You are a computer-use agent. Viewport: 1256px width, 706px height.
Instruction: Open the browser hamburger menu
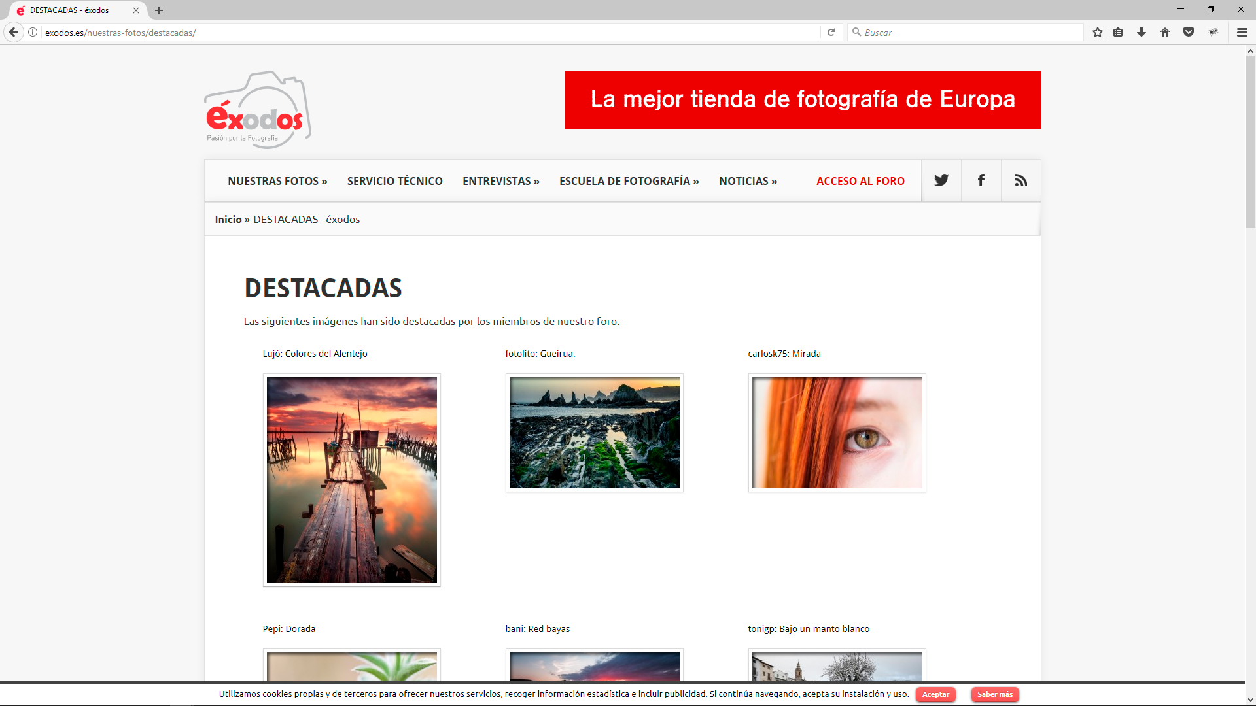click(1242, 32)
